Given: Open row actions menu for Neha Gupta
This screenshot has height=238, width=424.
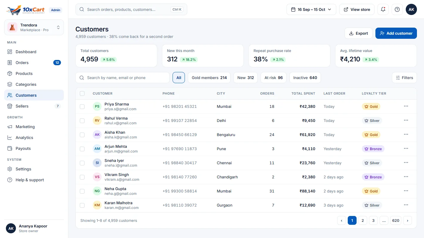Looking at the screenshot, I should pos(406,191).
